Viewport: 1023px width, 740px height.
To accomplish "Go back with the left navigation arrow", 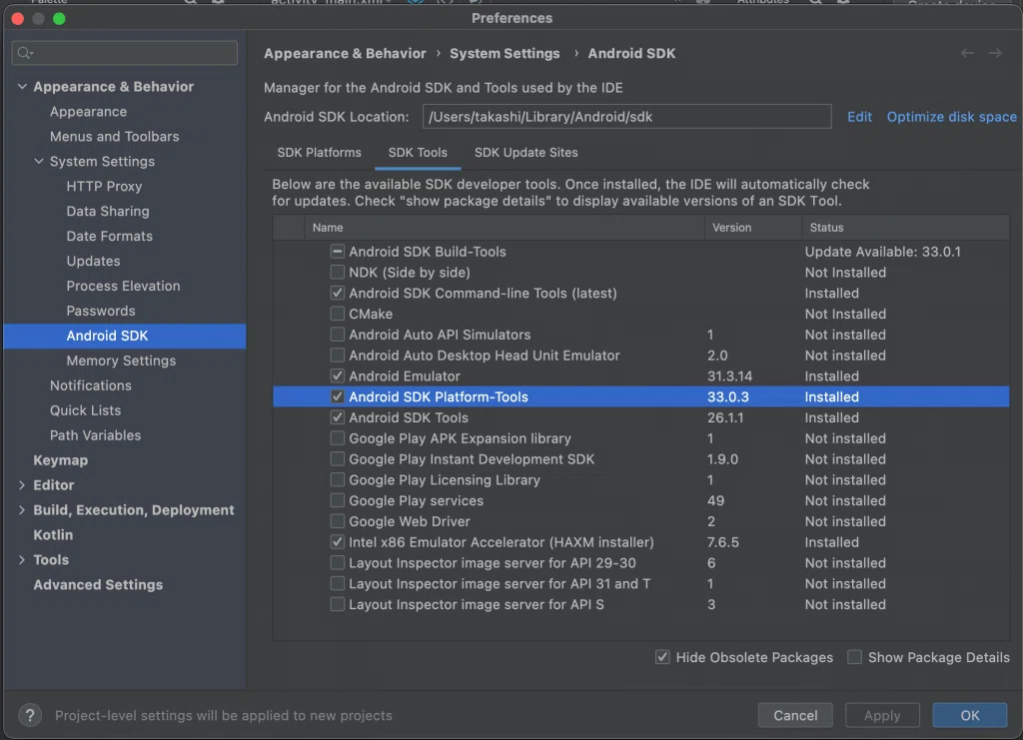I will coord(967,54).
